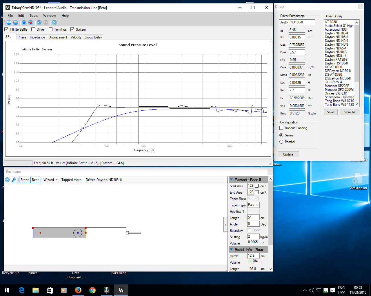Screen dimensions: 371x296
Task: Click the wrench tool icon
Action: 14,180
